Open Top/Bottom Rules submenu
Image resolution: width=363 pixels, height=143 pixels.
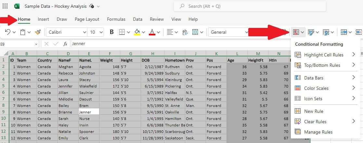[325, 65]
